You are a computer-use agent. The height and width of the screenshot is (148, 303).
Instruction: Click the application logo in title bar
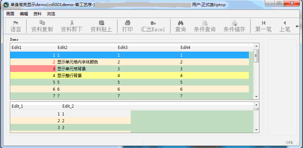pyautogui.click(x=6, y=4)
